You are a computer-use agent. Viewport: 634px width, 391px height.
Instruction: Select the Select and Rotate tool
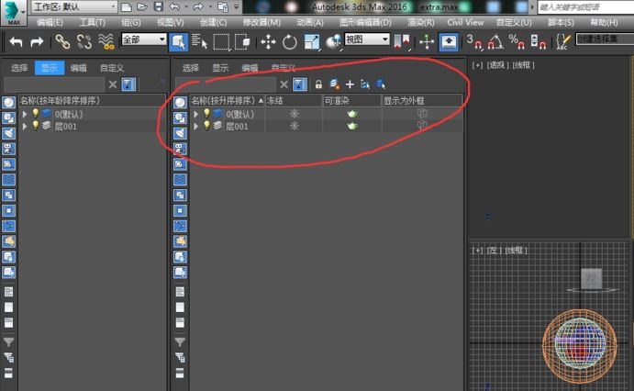tap(290, 42)
